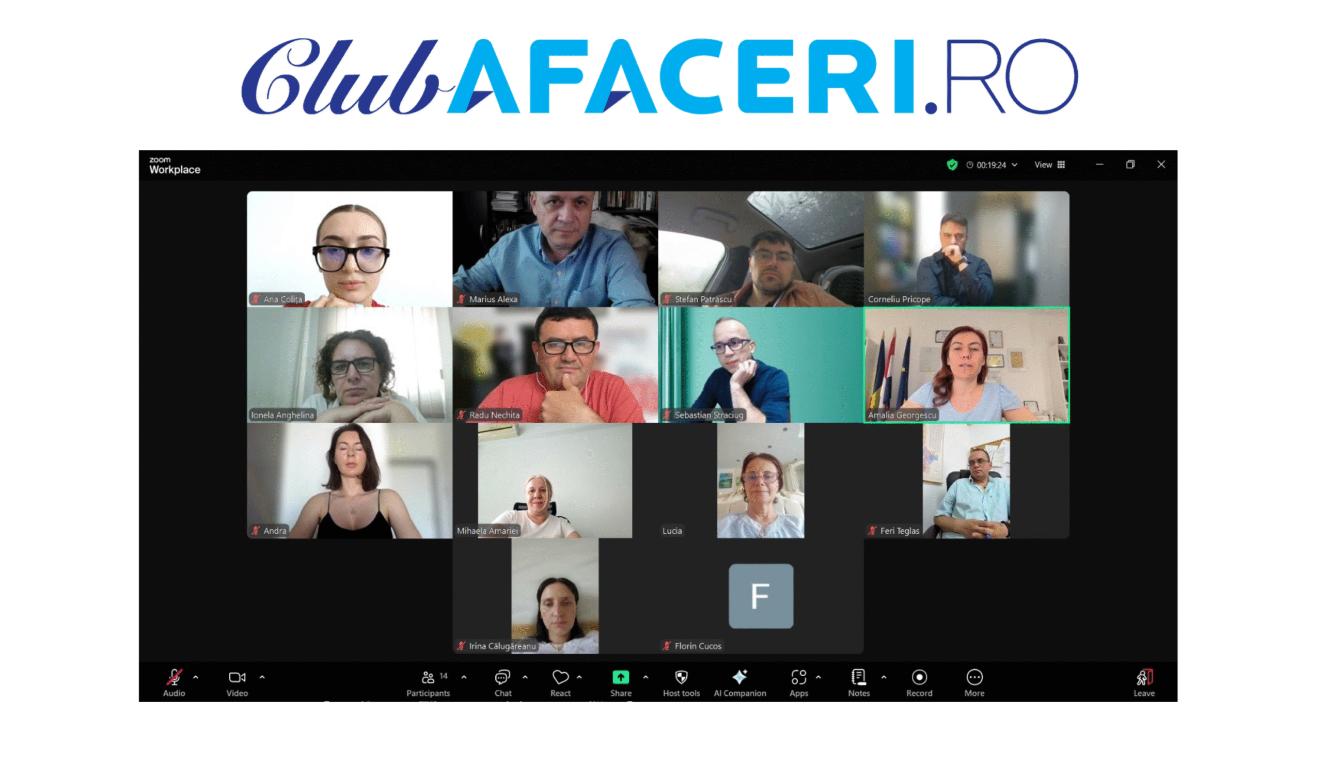Expand the Notes options caret
This screenshot has height=780, width=1322.
(x=884, y=677)
